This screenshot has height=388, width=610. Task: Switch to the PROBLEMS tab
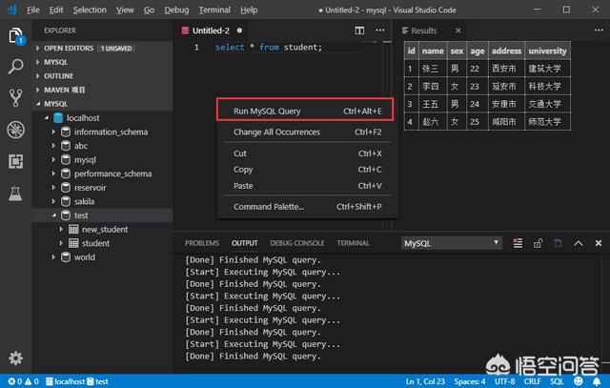pyautogui.click(x=202, y=243)
